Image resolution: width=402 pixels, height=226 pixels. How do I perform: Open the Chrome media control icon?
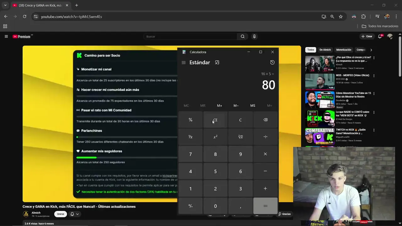pyautogui.click(x=378, y=17)
